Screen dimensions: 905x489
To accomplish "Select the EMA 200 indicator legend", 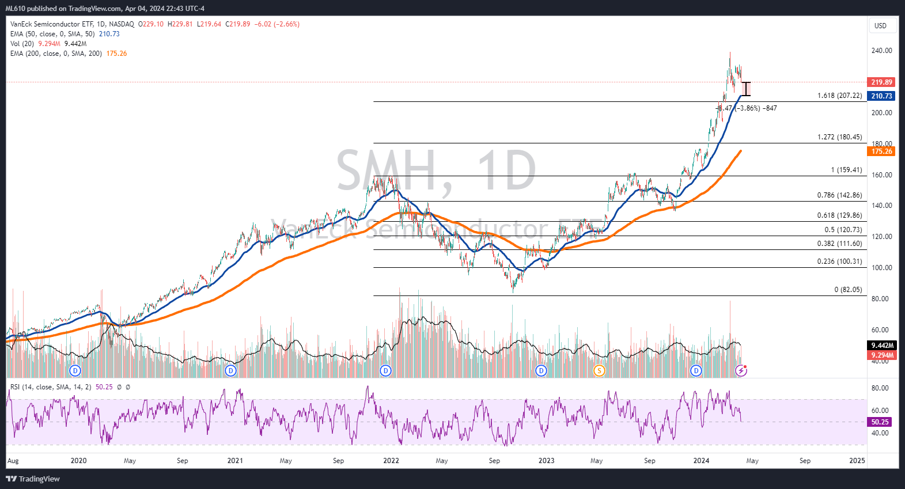I will 56,54.
